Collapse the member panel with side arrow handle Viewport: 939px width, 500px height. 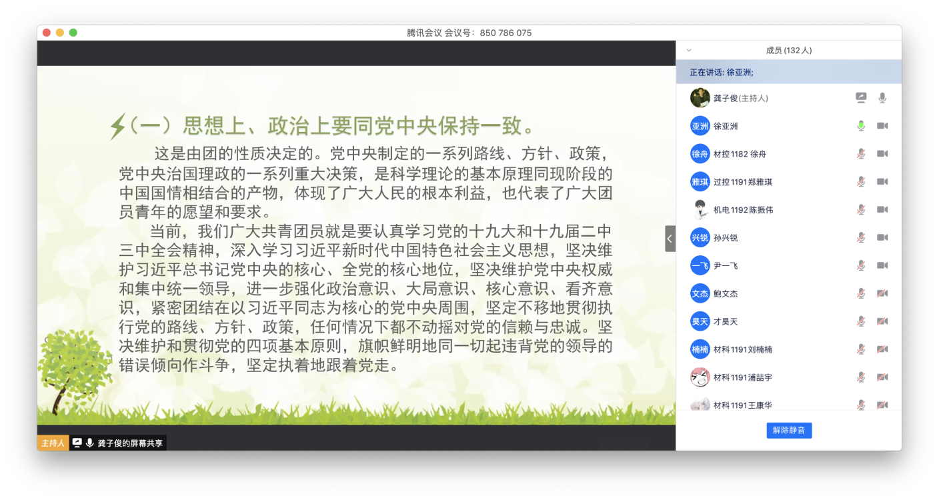coord(670,239)
